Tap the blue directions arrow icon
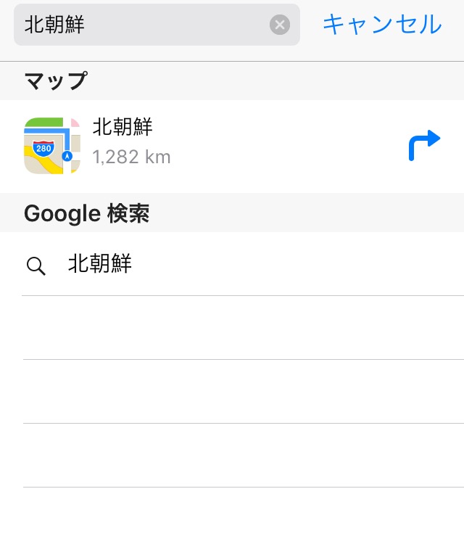 tap(424, 146)
